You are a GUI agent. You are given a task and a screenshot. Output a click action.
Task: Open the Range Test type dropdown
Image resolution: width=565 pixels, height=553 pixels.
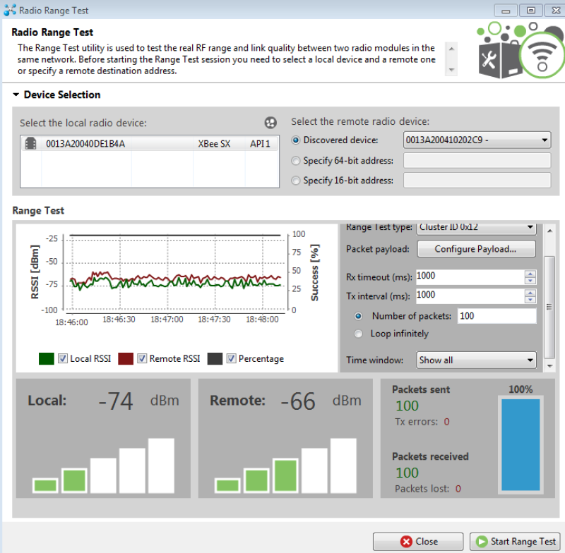tap(476, 228)
